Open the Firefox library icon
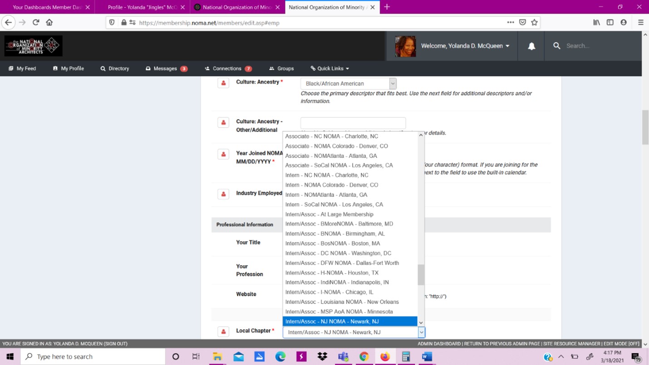The height and width of the screenshot is (365, 649). click(x=597, y=22)
